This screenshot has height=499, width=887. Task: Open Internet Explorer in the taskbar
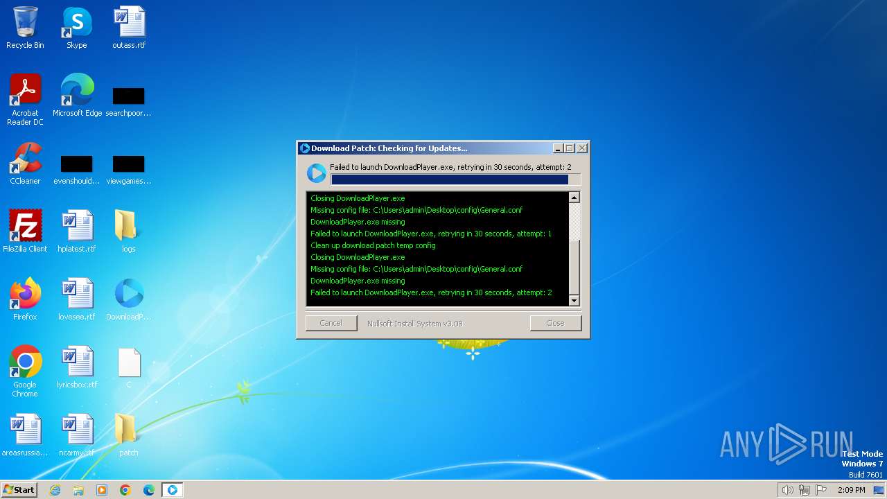point(55,490)
